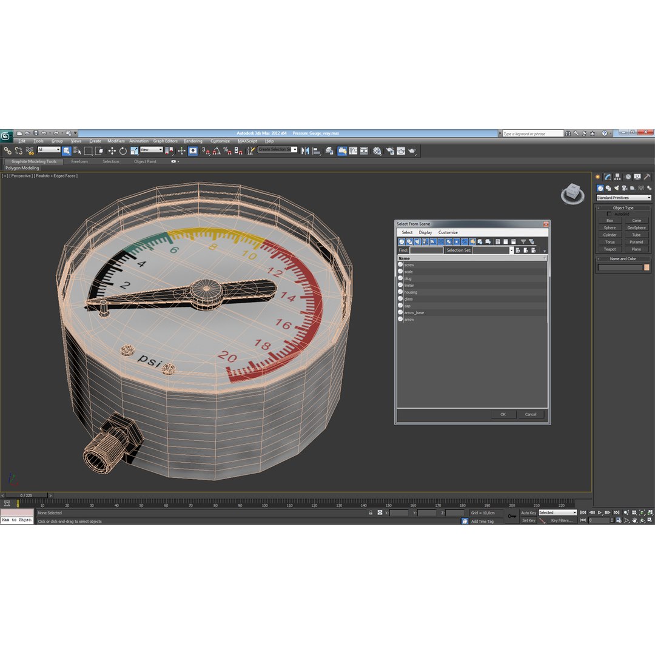This screenshot has width=655, height=655.
Task: Click the Bind to Space Warp tool
Action: pos(30,151)
